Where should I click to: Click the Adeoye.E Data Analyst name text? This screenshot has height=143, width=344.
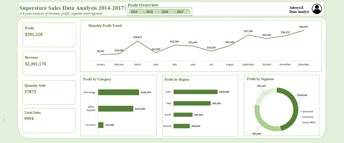[x=299, y=10]
